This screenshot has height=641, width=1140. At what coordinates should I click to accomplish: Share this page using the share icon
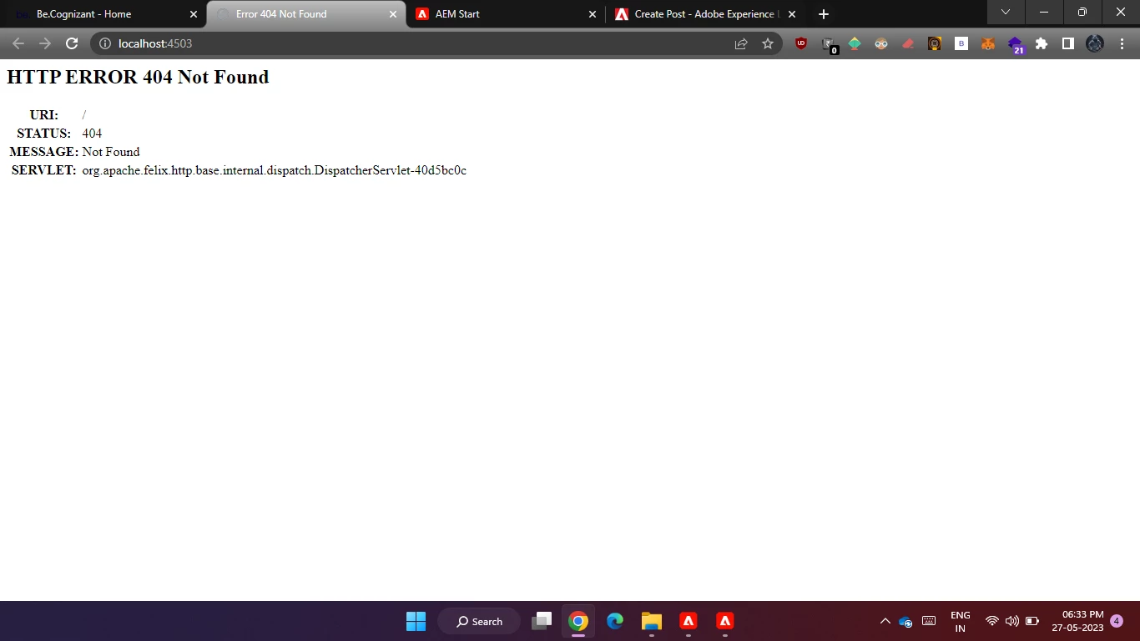[741, 43]
